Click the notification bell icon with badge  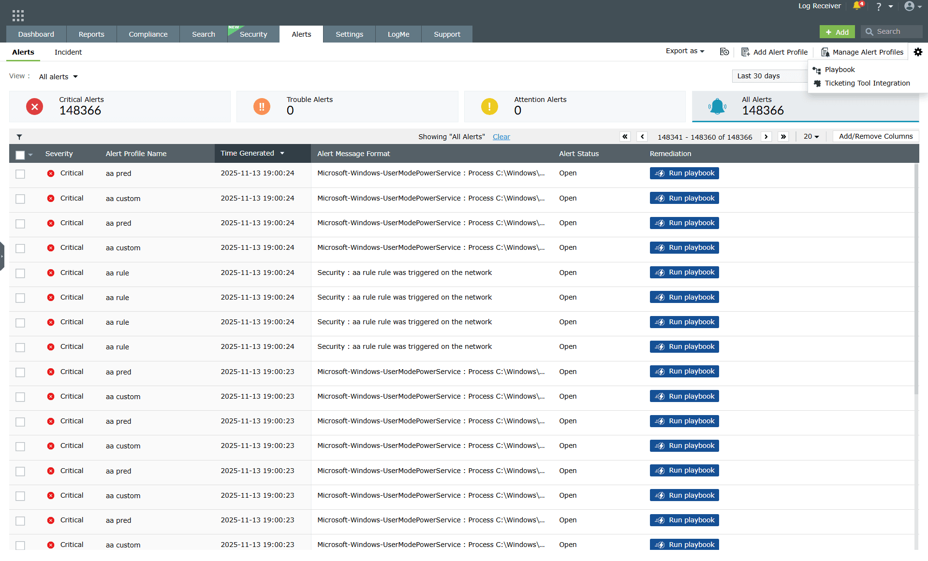857,6
